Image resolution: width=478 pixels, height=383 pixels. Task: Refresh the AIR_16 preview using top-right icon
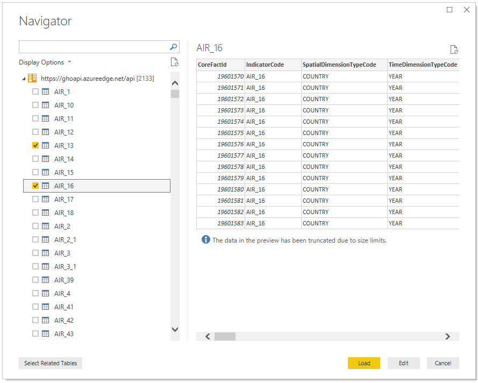[x=454, y=50]
